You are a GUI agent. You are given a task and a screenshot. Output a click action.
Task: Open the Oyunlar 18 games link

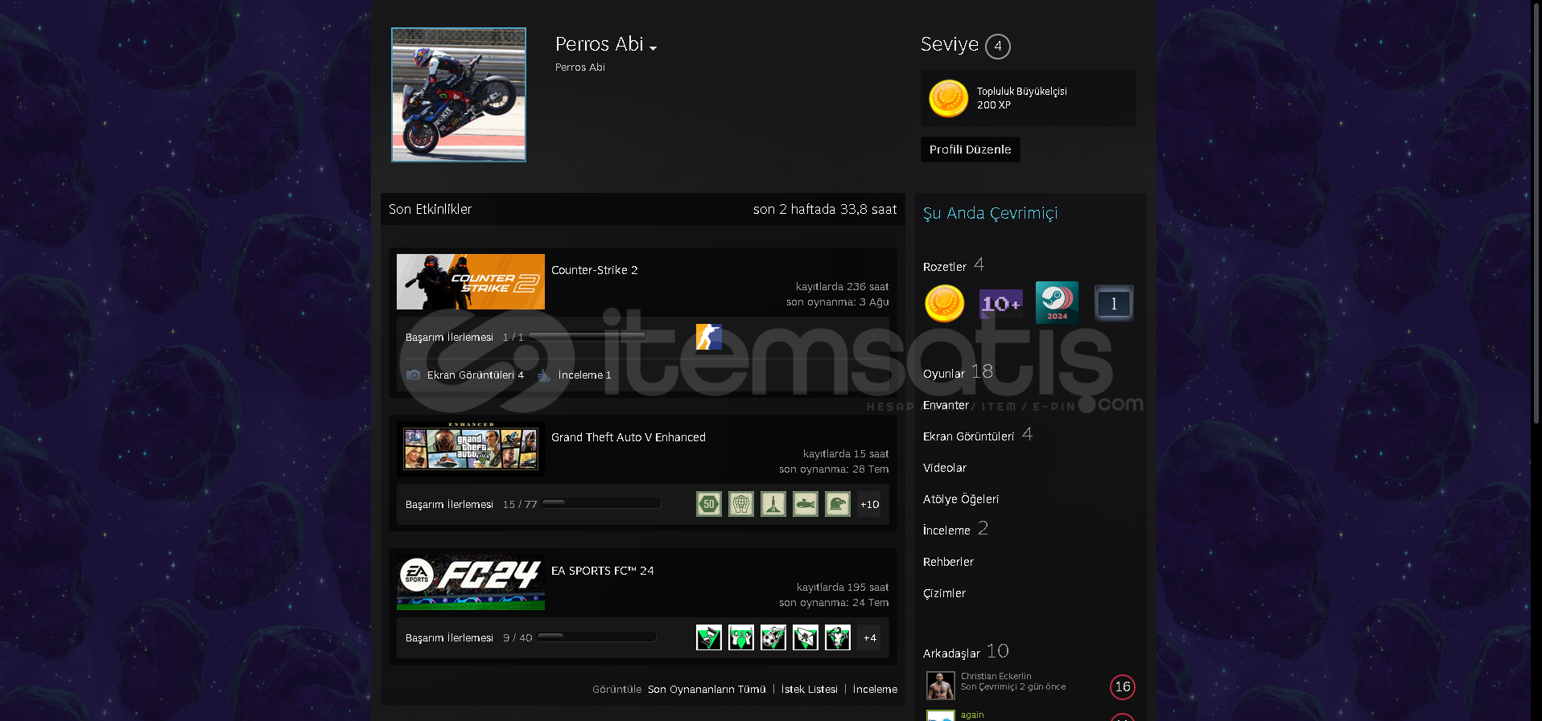958,372
